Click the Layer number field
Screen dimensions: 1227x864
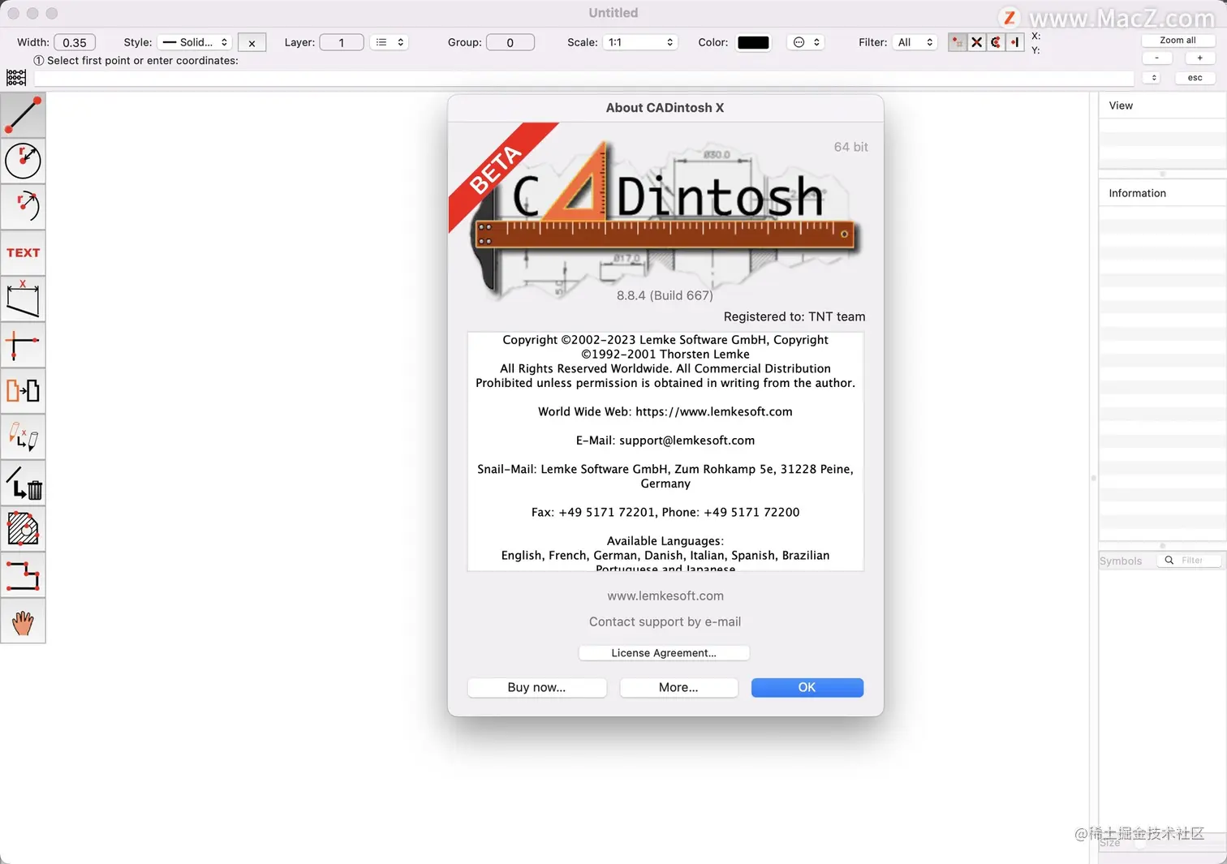341,42
